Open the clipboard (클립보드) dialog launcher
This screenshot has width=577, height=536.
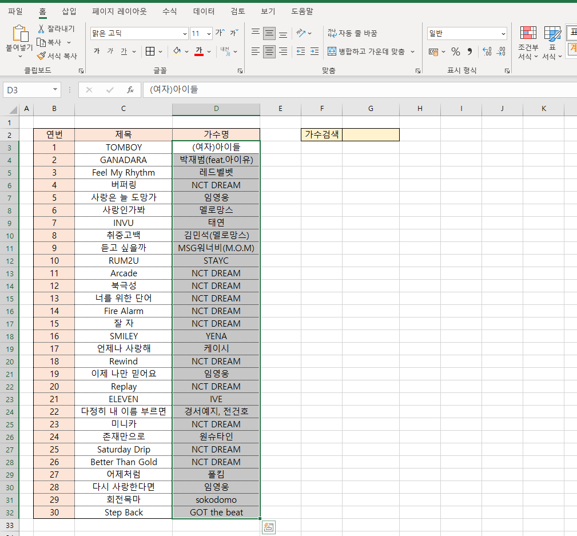tap(81, 71)
